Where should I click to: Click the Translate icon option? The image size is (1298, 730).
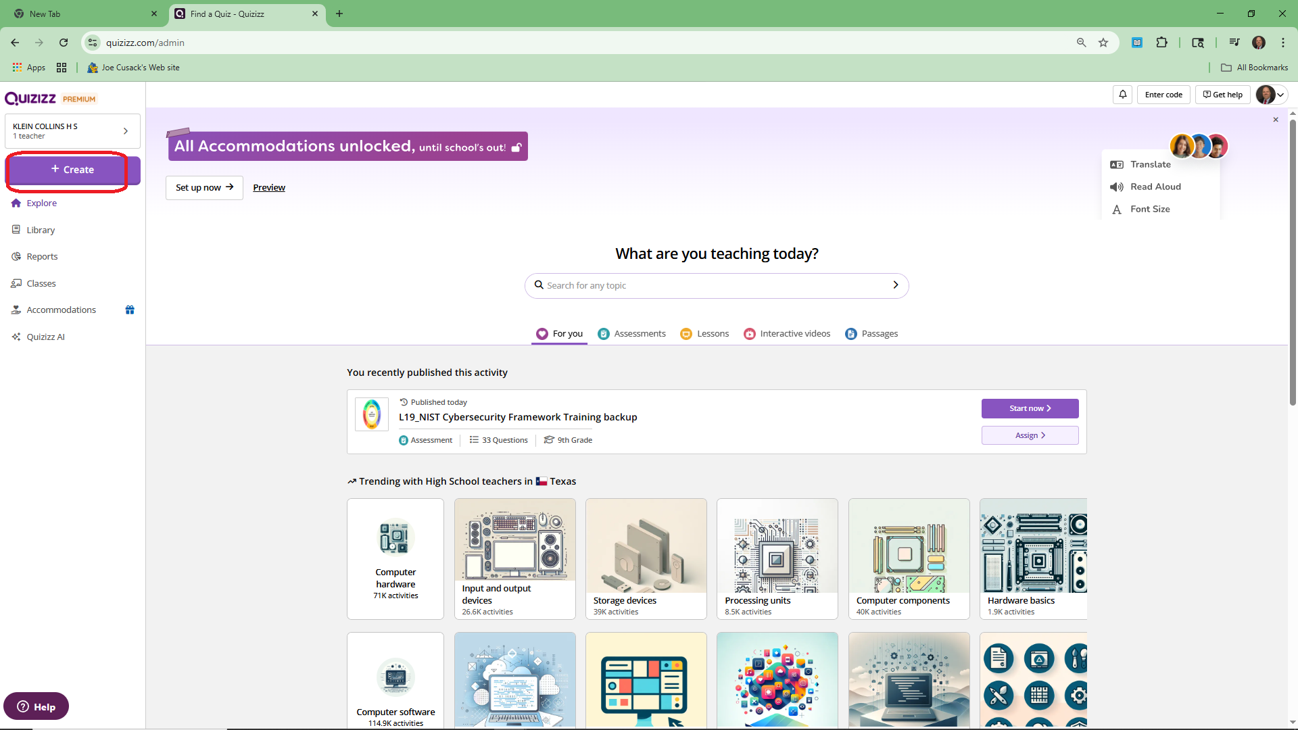pos(1117,165)
